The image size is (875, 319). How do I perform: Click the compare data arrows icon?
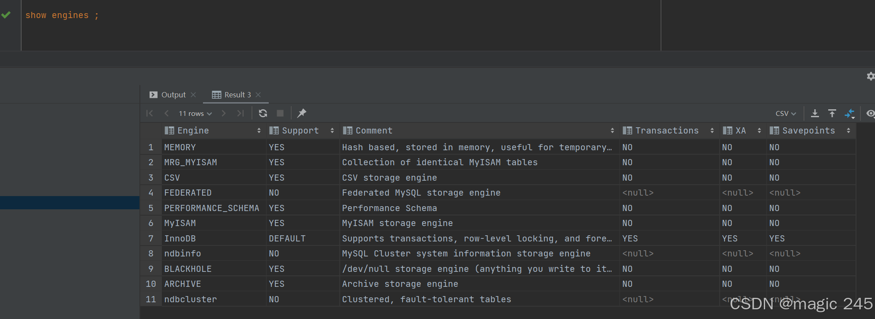[x=849, y=113]
